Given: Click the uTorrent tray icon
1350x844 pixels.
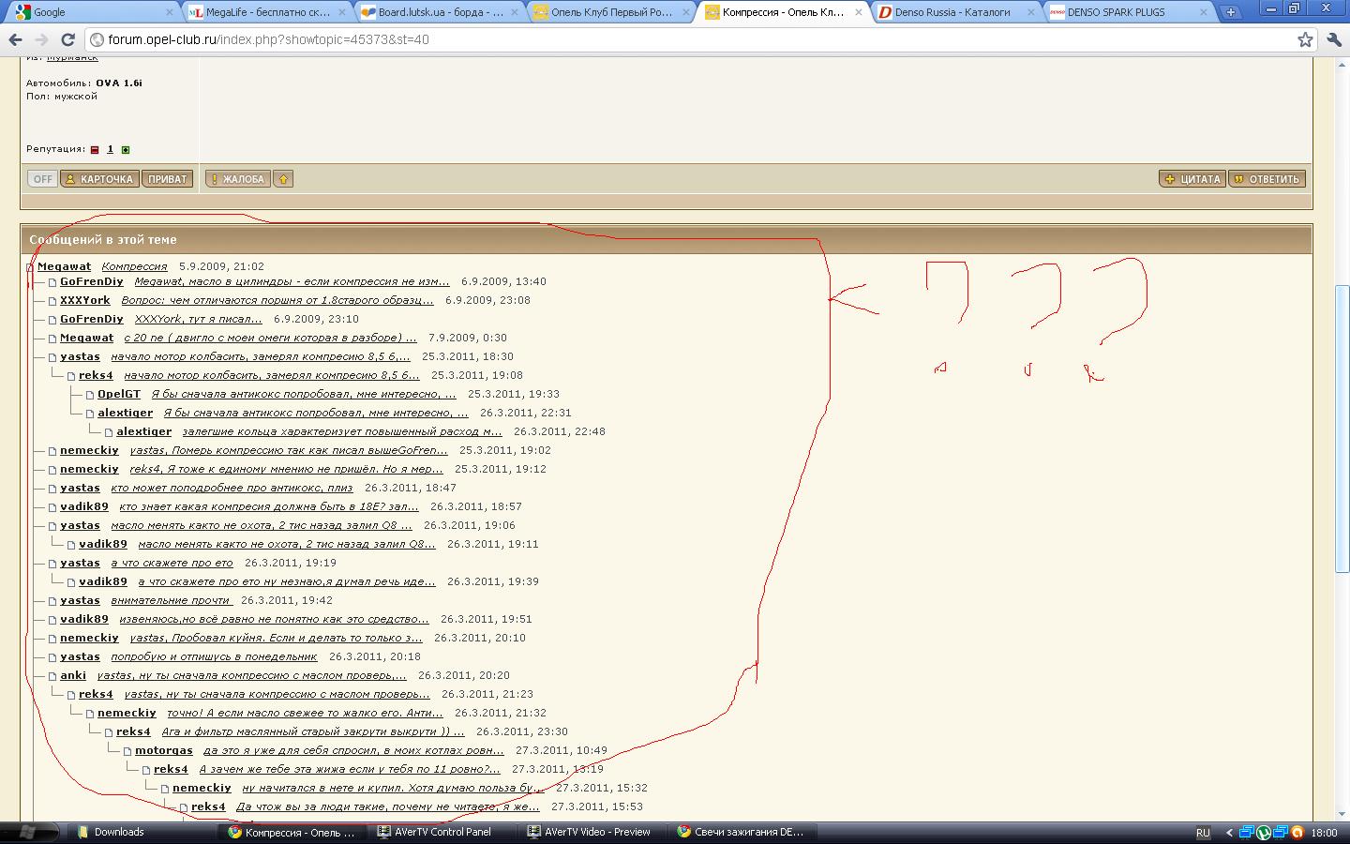Looking at the screenshot, I should pyautogui.click(x=1264, y=832).
